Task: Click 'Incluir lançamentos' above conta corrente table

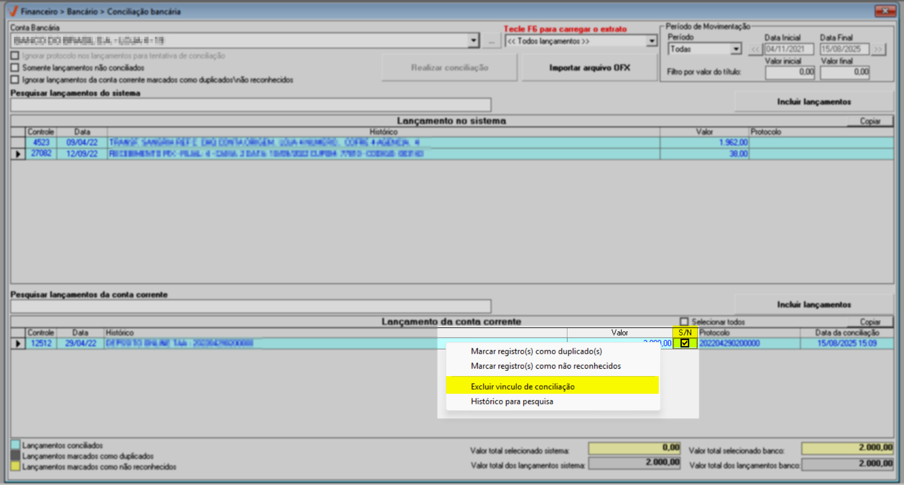Action: pyautogui.click(x=814, y=304)
